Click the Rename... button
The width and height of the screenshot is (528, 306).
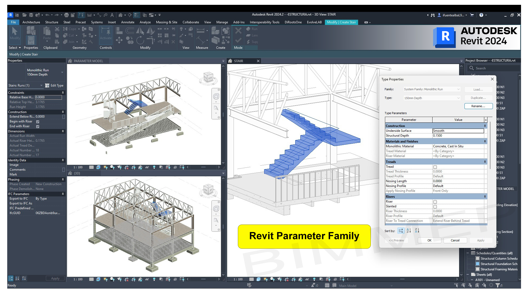click(x=478, y=106)
